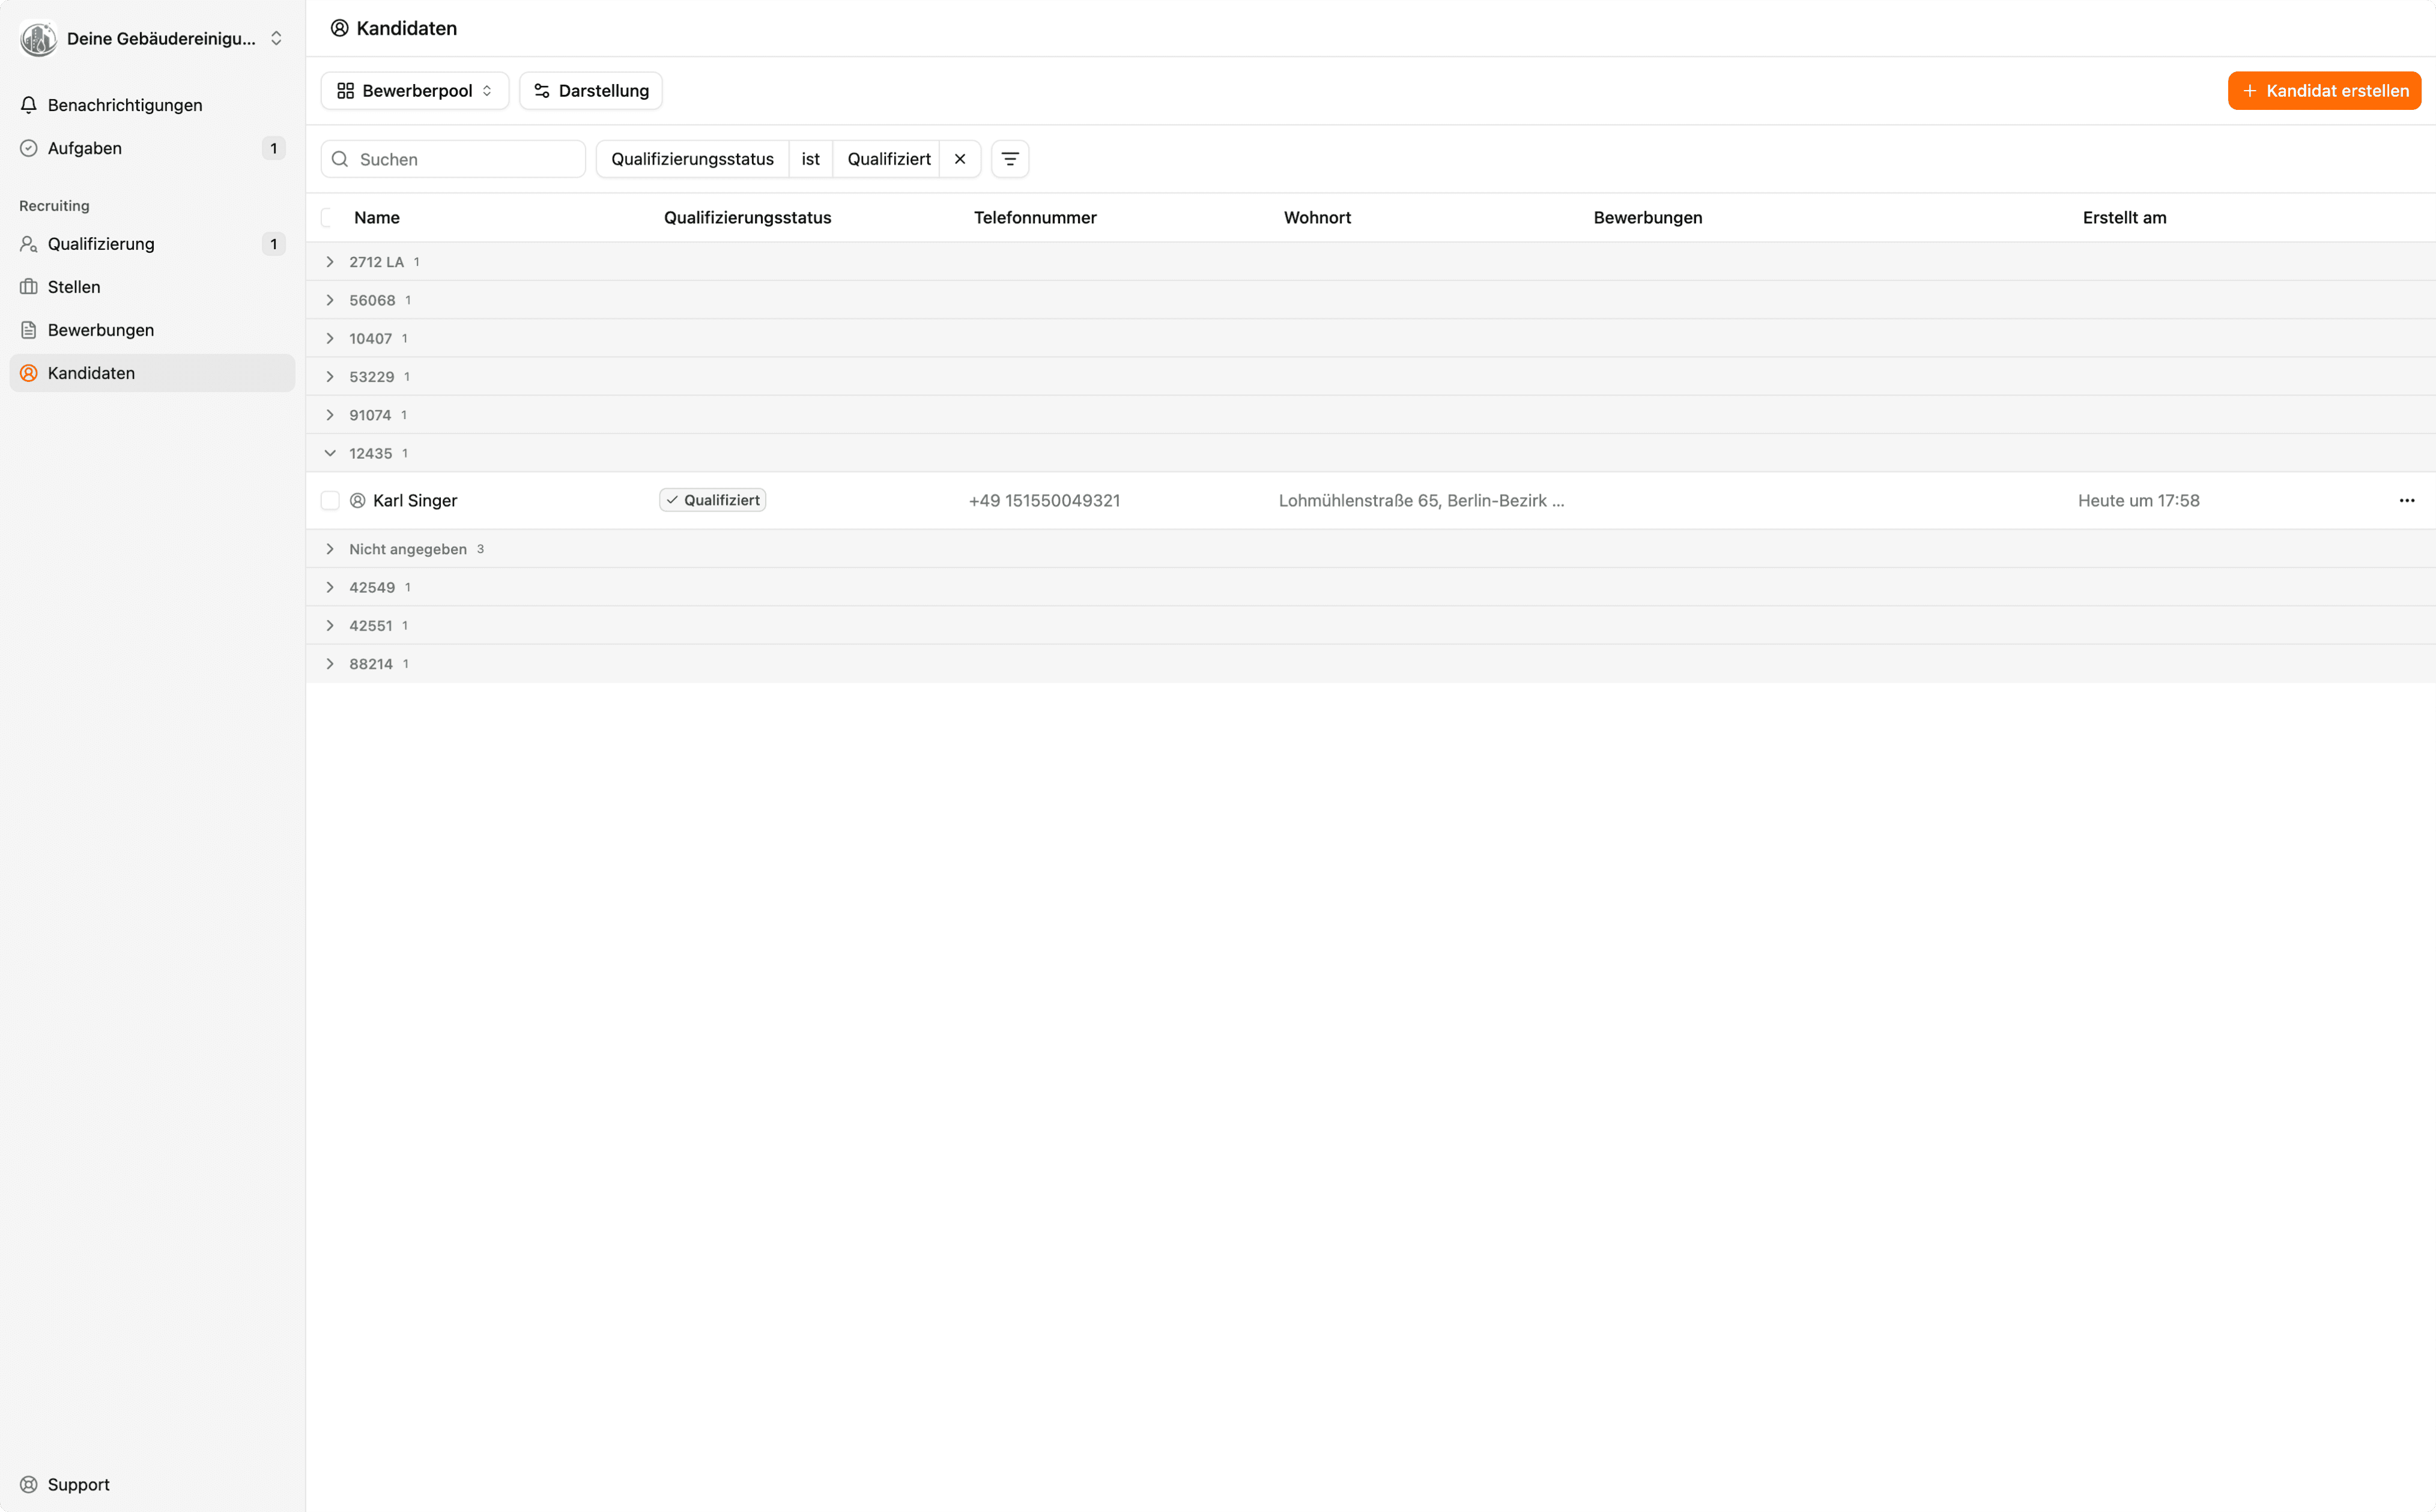Open Aufgaben from the sidebar

click(x=85, y=148)
